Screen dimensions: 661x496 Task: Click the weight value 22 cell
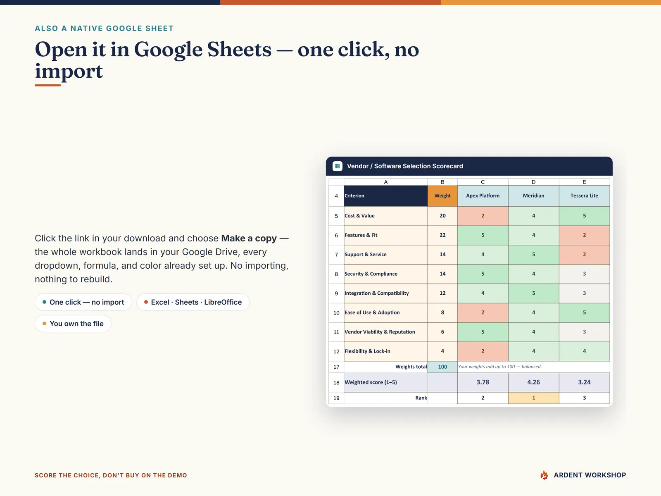pos(442,235)
